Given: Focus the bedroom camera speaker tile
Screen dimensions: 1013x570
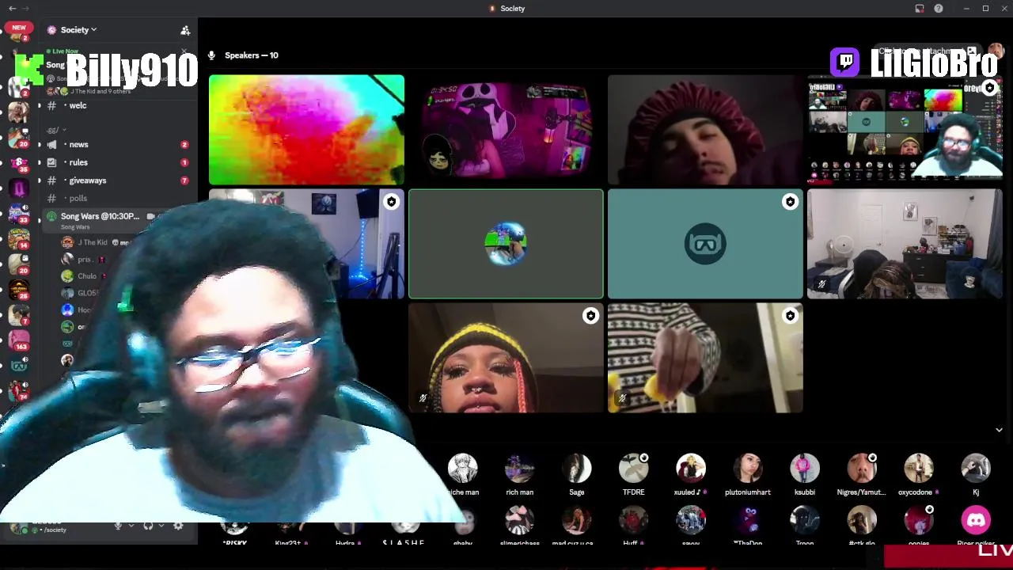Looking at the screenshot, I should coord(905,244).
